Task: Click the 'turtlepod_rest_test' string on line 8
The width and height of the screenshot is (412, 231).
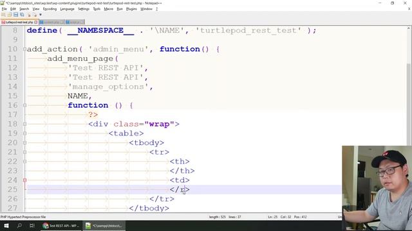Action: point(248,30)
